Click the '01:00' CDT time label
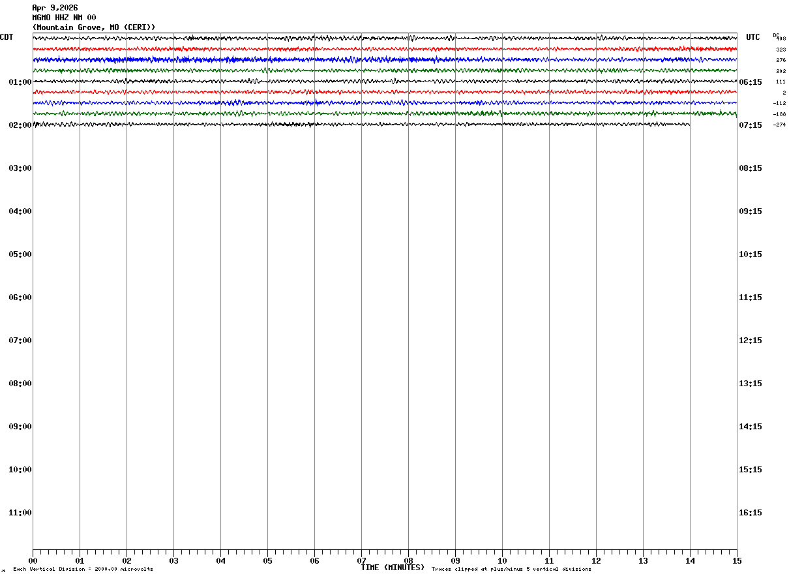789x578 pixels. (20, 82)
